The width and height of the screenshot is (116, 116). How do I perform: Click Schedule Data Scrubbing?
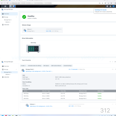(x=35, y=66)
